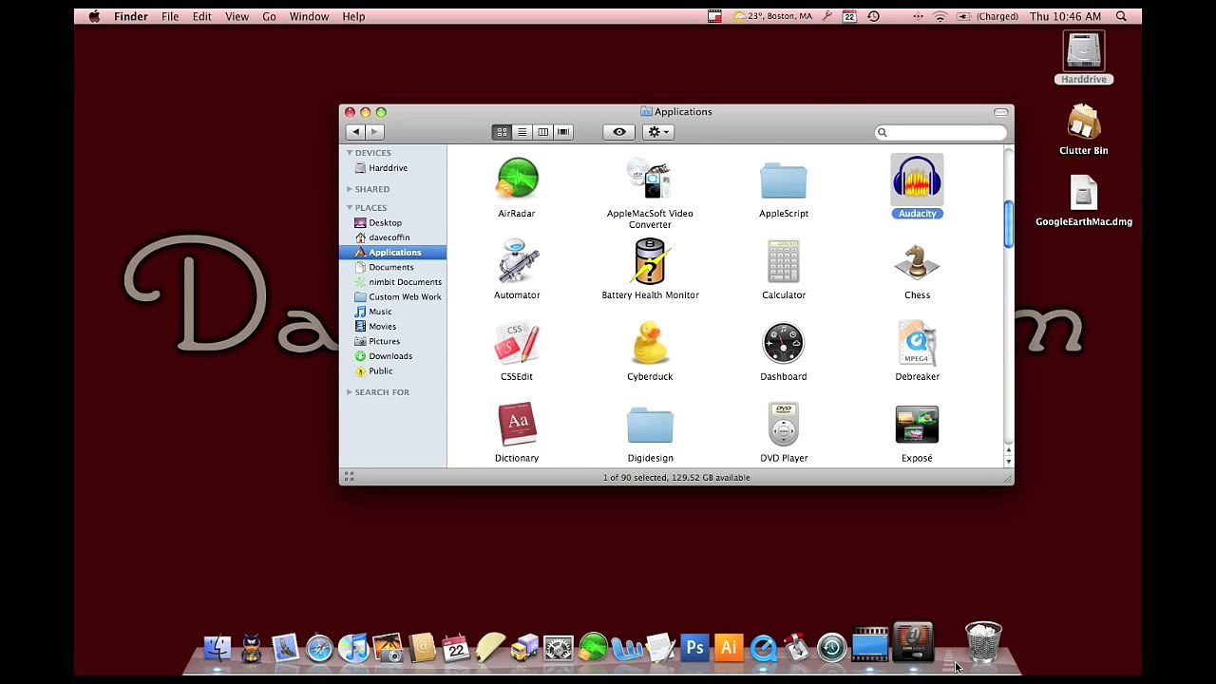Open the View menu
The image size is (1216, 684).
tap(237, 16)
